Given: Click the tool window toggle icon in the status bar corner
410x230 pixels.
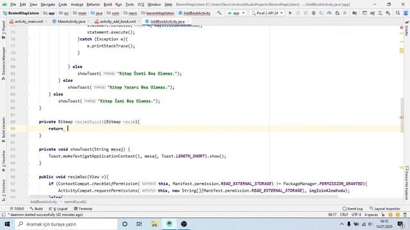Looking at the screenshot, I should click(x=3, y=215).
